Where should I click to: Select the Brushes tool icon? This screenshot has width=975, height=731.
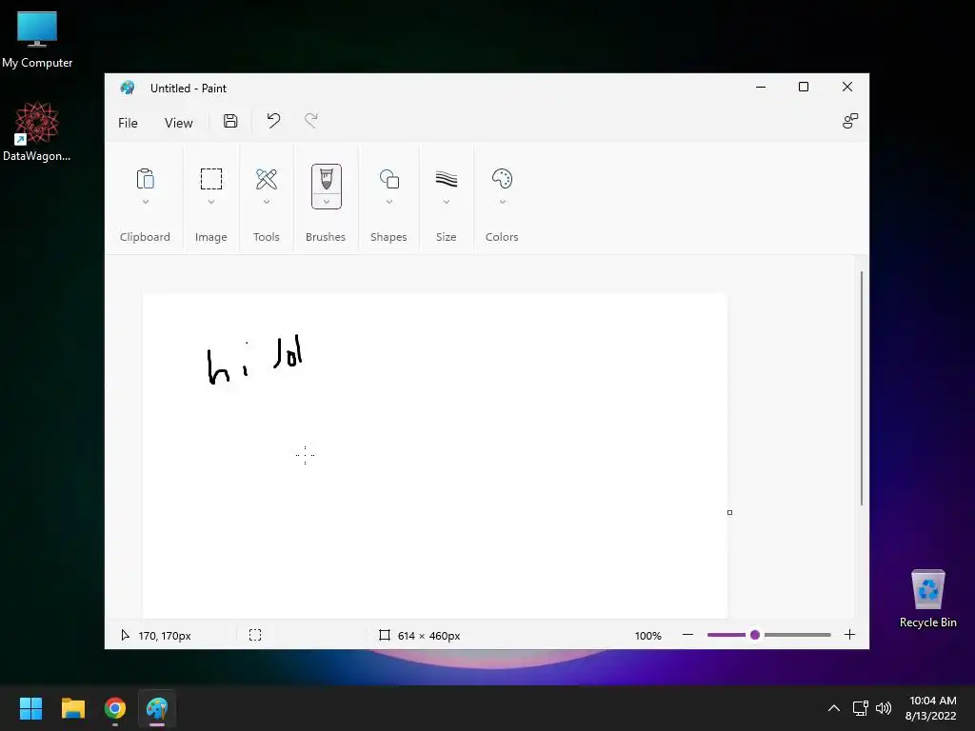pyautogui.click(x=327, y=179)
